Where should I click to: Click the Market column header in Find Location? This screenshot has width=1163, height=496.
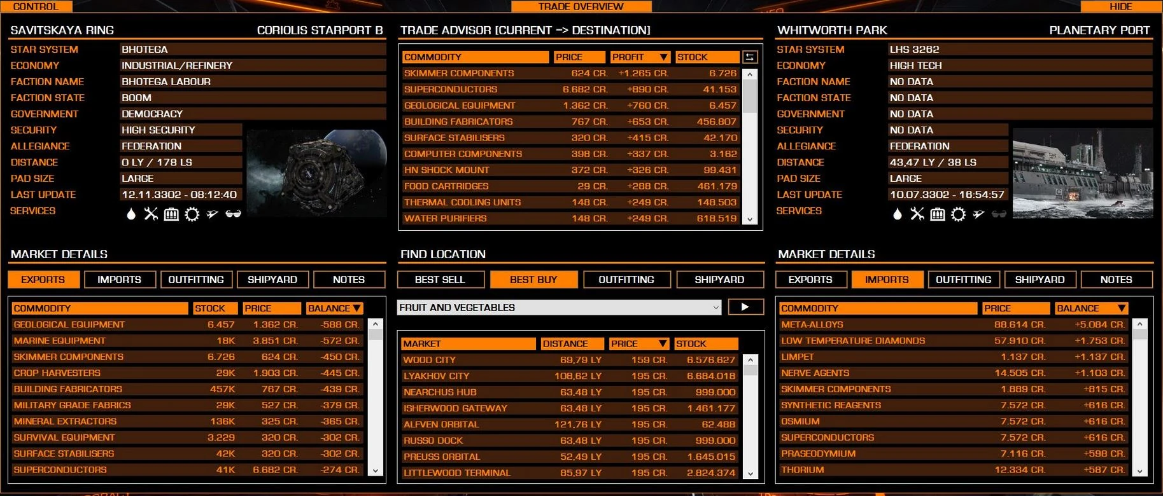pos(469,344)
